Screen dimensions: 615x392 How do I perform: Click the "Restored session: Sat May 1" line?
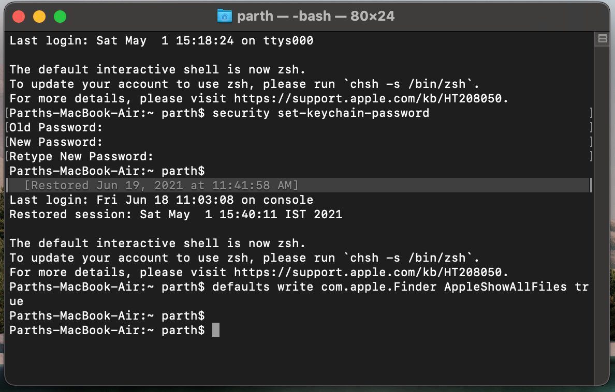(x=175, y=215)
